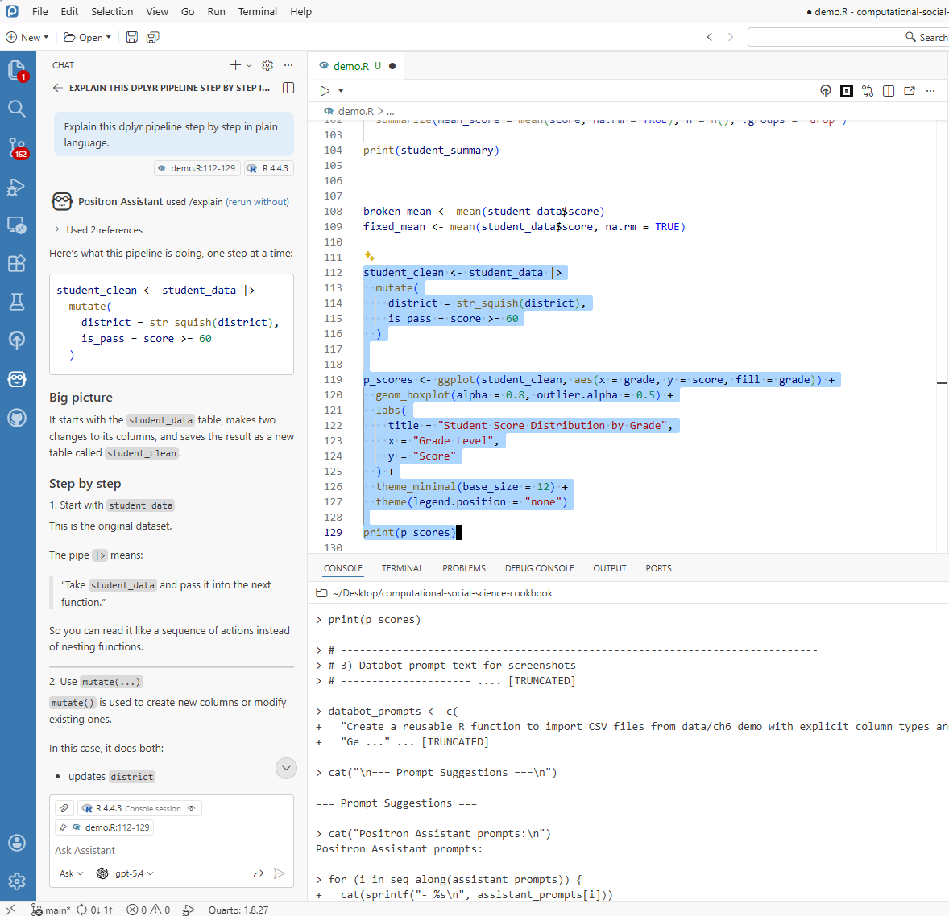Viewport: 949px width, 916px height.
Task: Open the gpt-5.4 model dropdown
Action: point(126,873)
